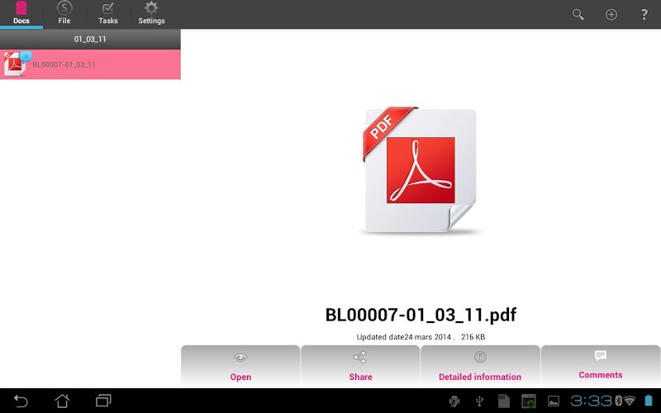
Task: Tap the PDF thumbnail icon in the list row
Action: click(x=15, y=64)
